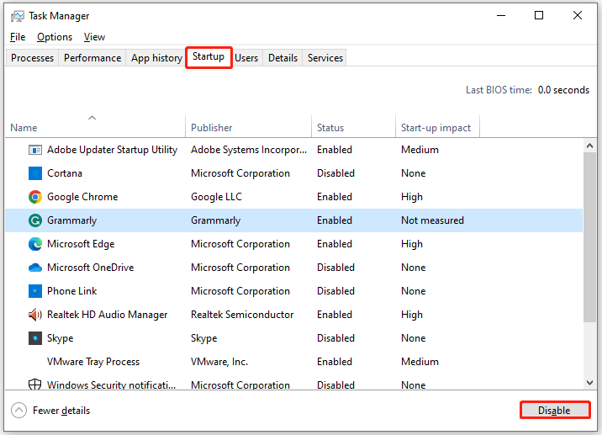The image size is (602, 435).
Task: Sort by the Publisher column header
Action: coord(248,126)
